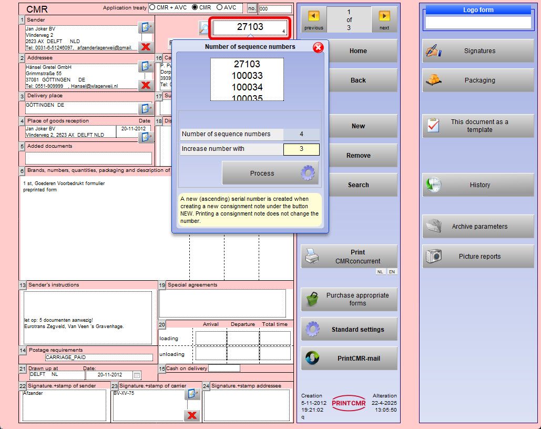
Task: Select the AVC radio option
Action: pos(220,8)
